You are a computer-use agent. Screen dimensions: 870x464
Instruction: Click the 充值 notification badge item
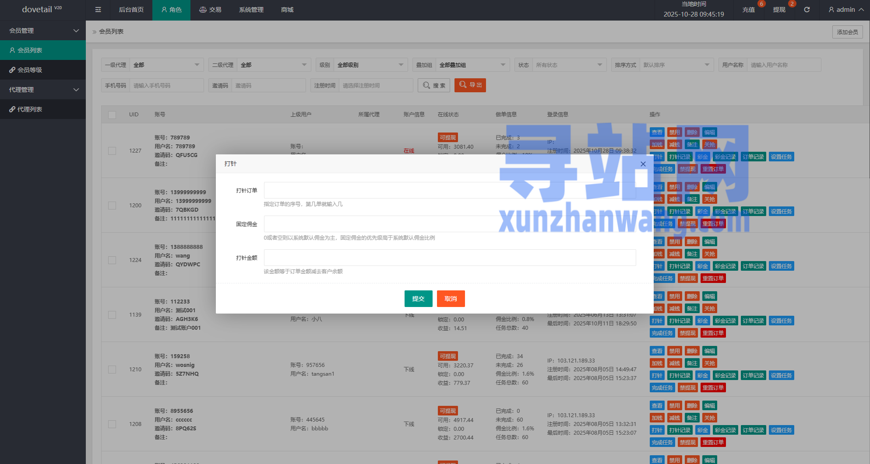coord(749,10)
